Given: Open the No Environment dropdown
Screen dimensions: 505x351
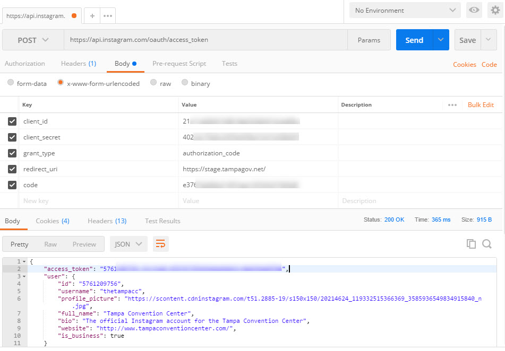Looking at the screenshot, I should (x=405, y=10).
